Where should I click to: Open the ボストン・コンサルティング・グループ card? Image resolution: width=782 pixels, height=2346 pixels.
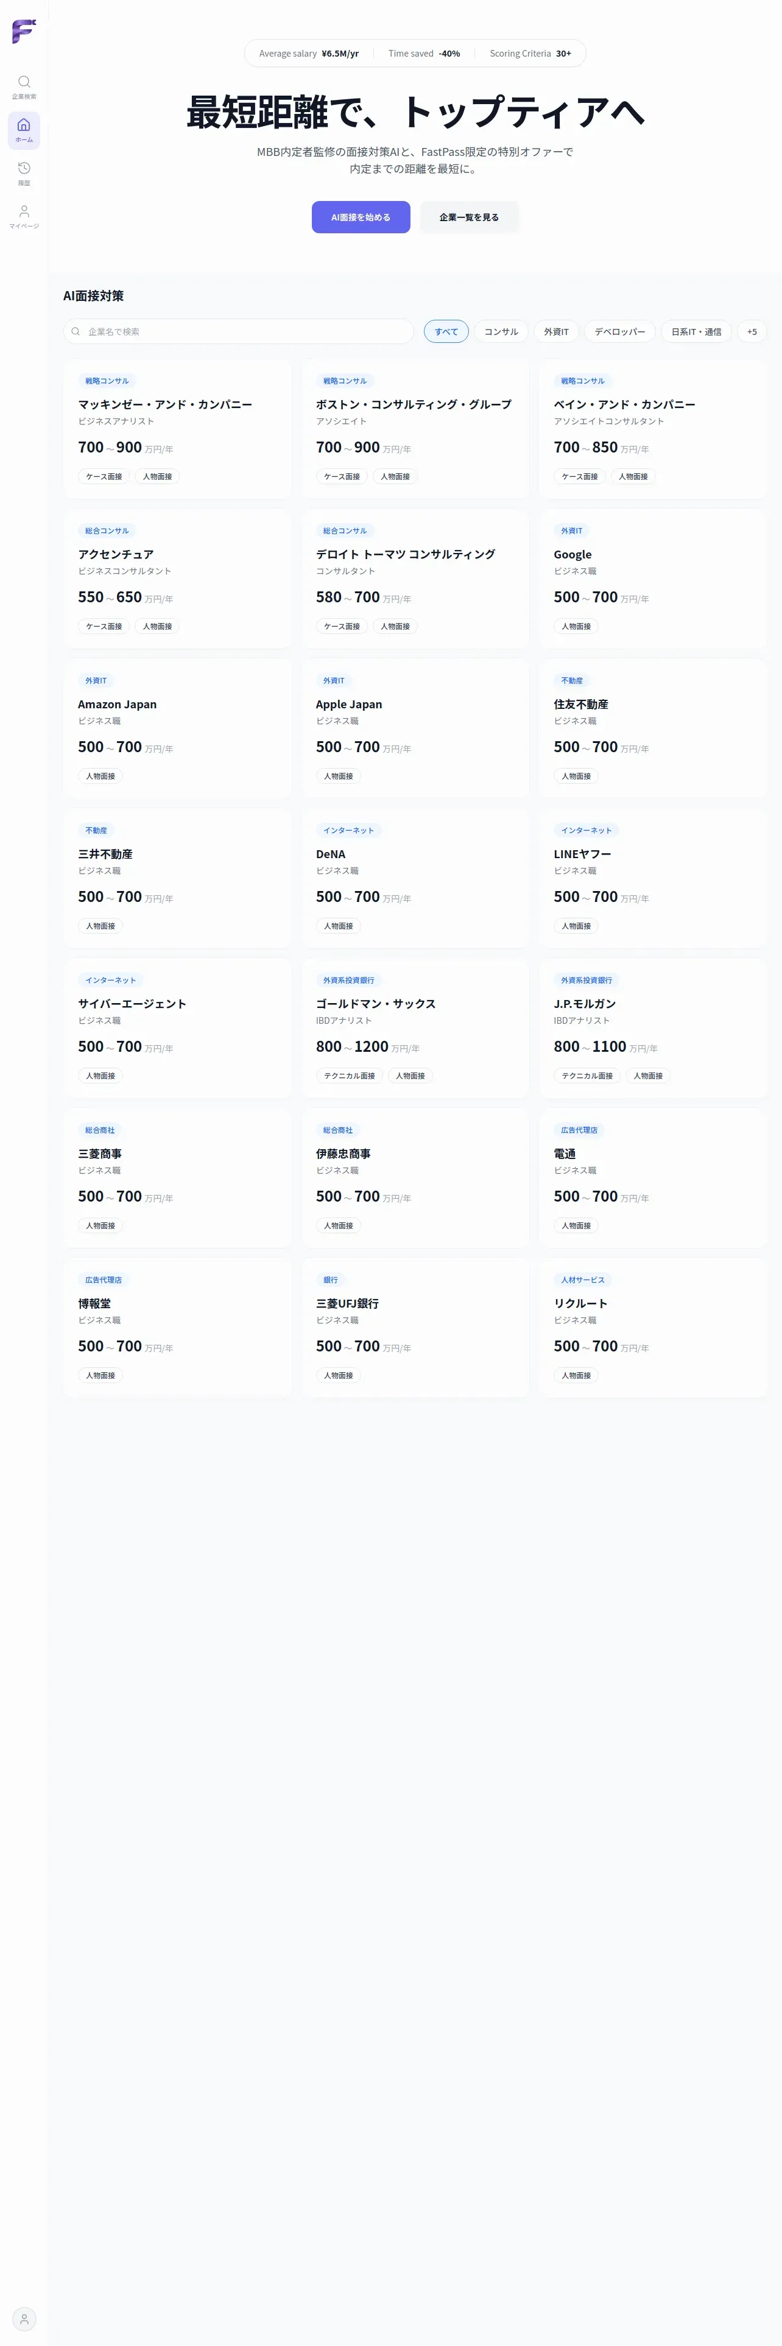pos(415,429)
